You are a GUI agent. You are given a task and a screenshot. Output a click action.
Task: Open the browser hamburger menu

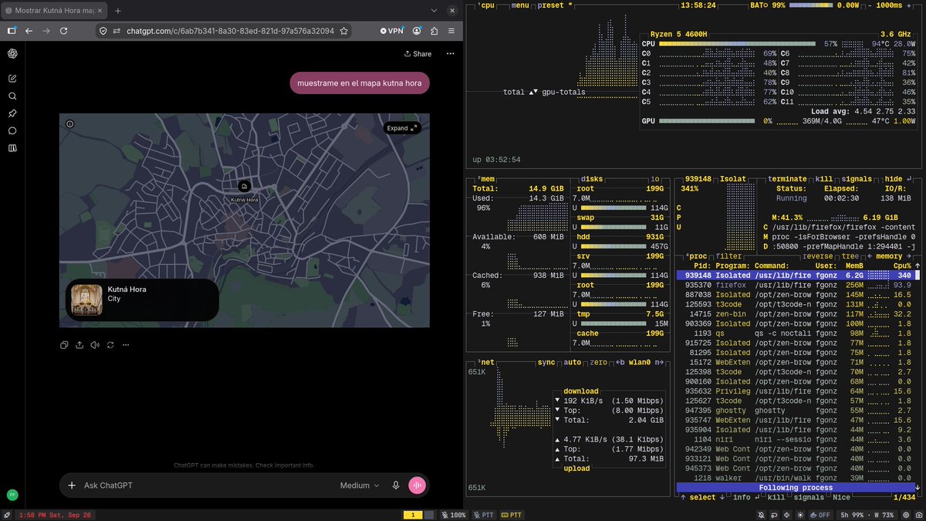point(452,31)
